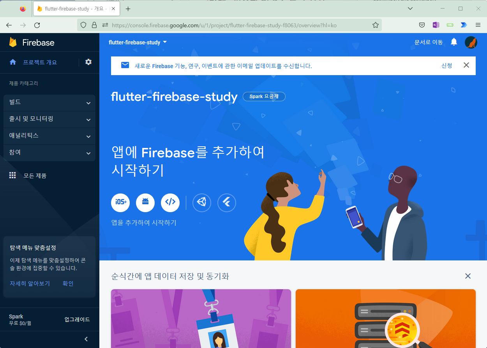Click the 제품 카테고리 label
The width and height of the screenshot is (487, 348).
24,83
